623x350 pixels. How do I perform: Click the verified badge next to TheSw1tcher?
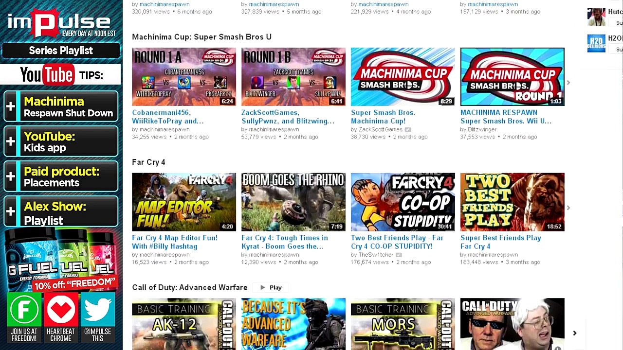(399, 255)
